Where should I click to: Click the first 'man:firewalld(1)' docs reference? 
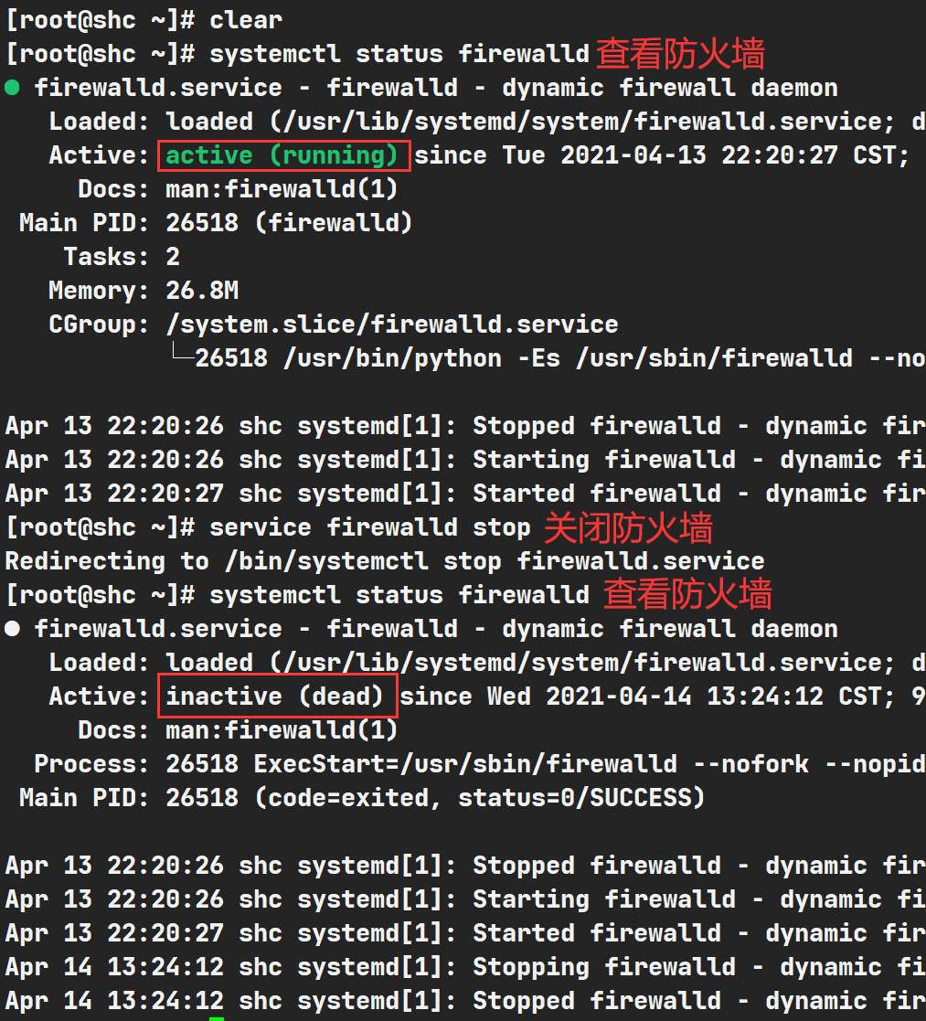(282, 189)
